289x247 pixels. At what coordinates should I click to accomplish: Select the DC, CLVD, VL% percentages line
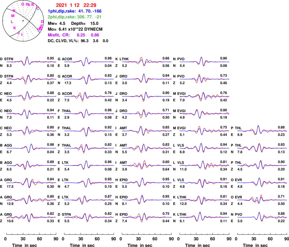pyautogui.click(x=78, y=41)
